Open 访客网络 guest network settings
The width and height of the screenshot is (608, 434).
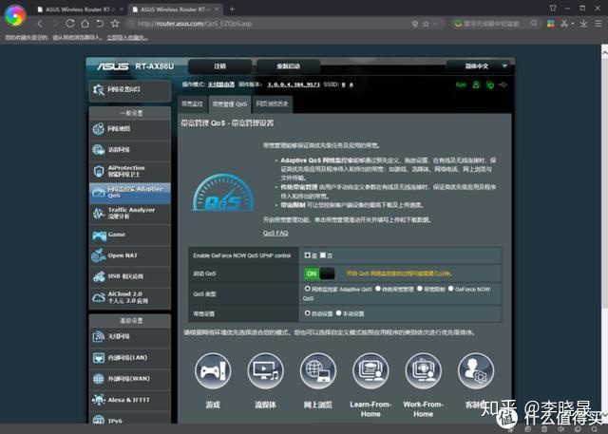tap(129, 150)
